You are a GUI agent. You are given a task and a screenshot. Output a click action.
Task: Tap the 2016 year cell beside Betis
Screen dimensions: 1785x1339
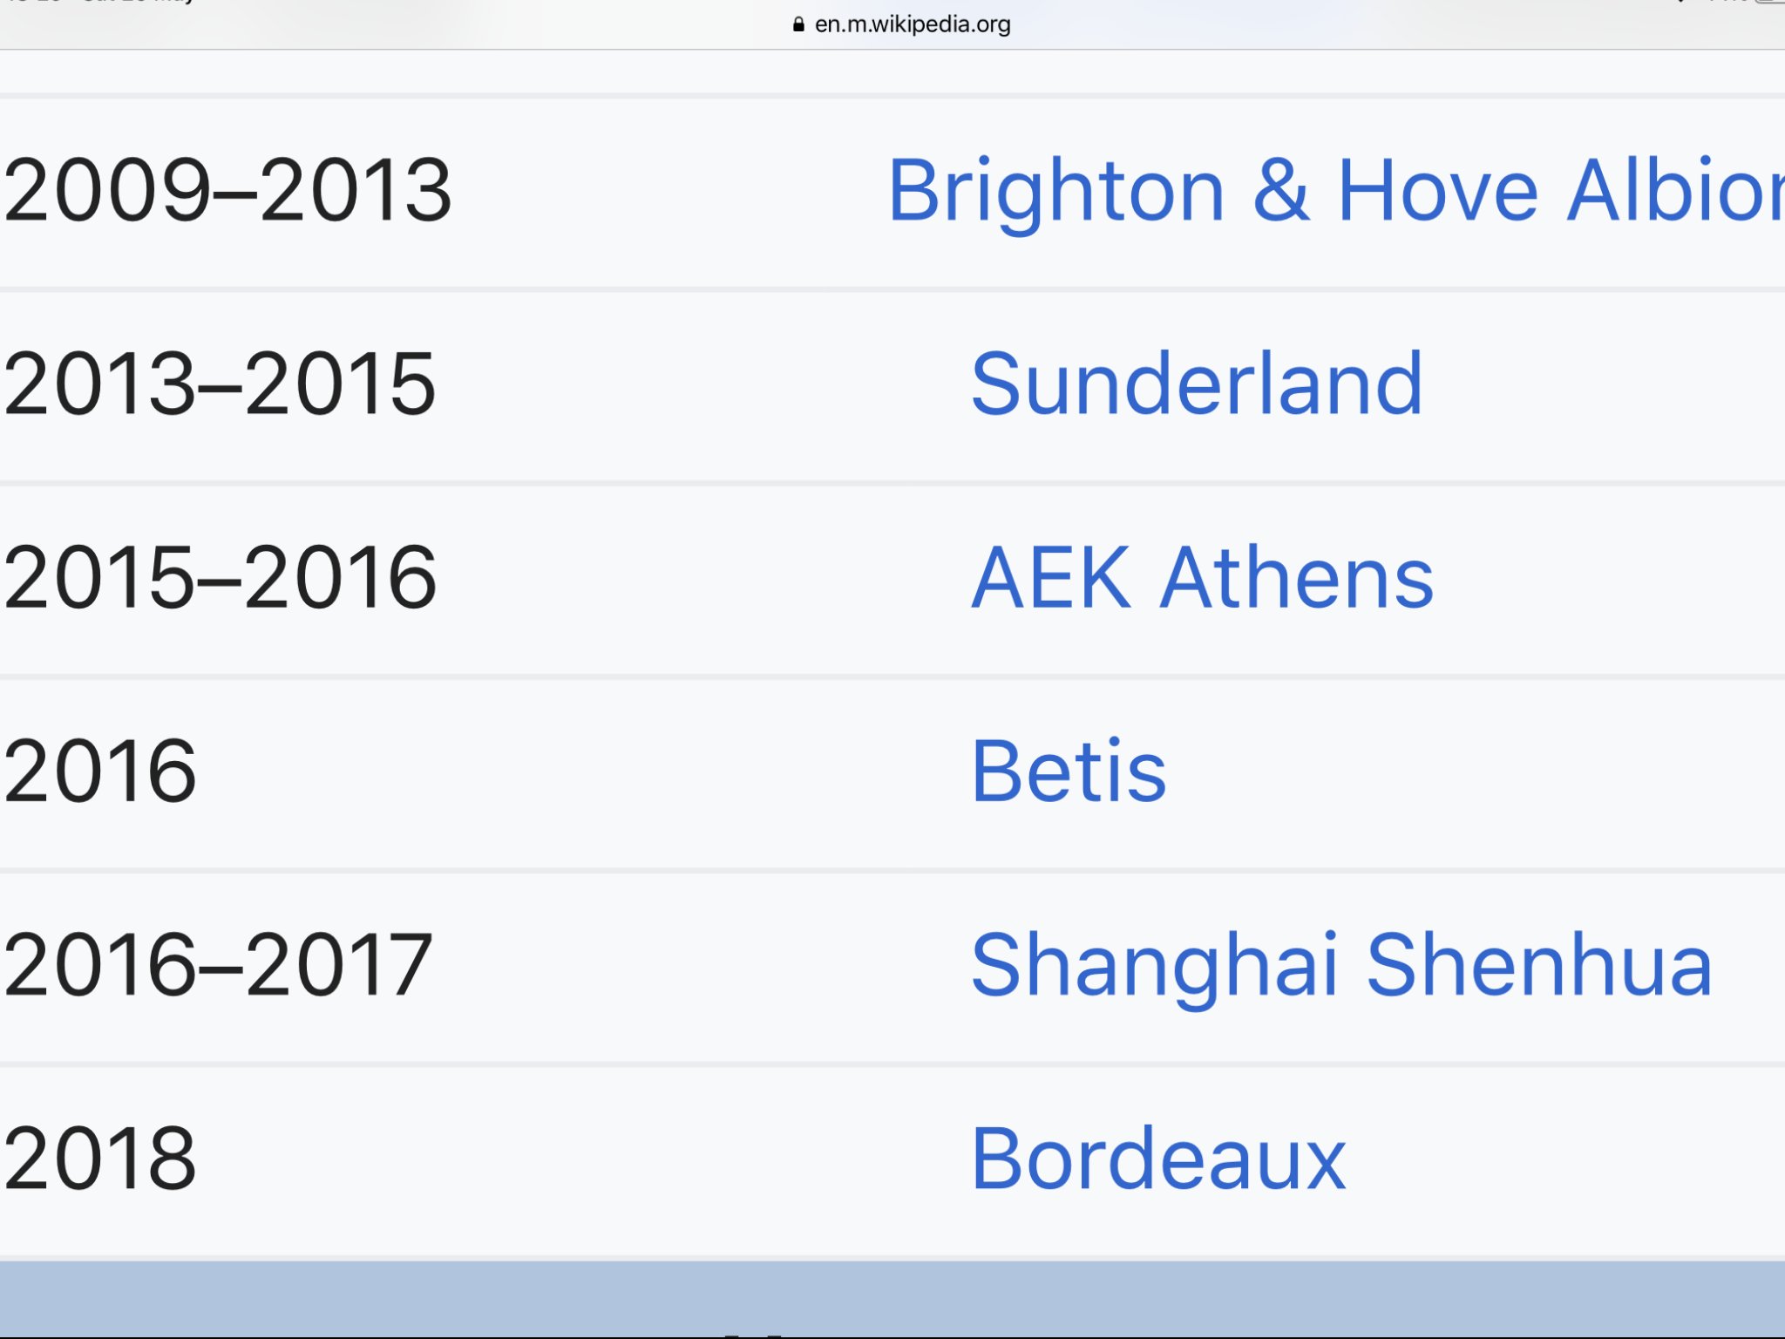[100, 771]
